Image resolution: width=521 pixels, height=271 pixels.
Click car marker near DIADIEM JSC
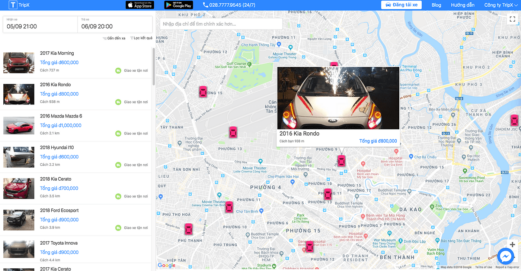514,120
